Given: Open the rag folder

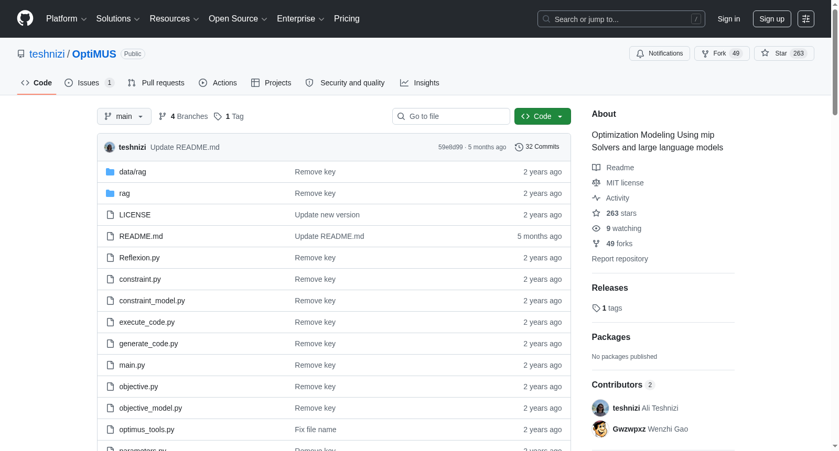Looking at the screenshot, I should (x=124, y=193).
